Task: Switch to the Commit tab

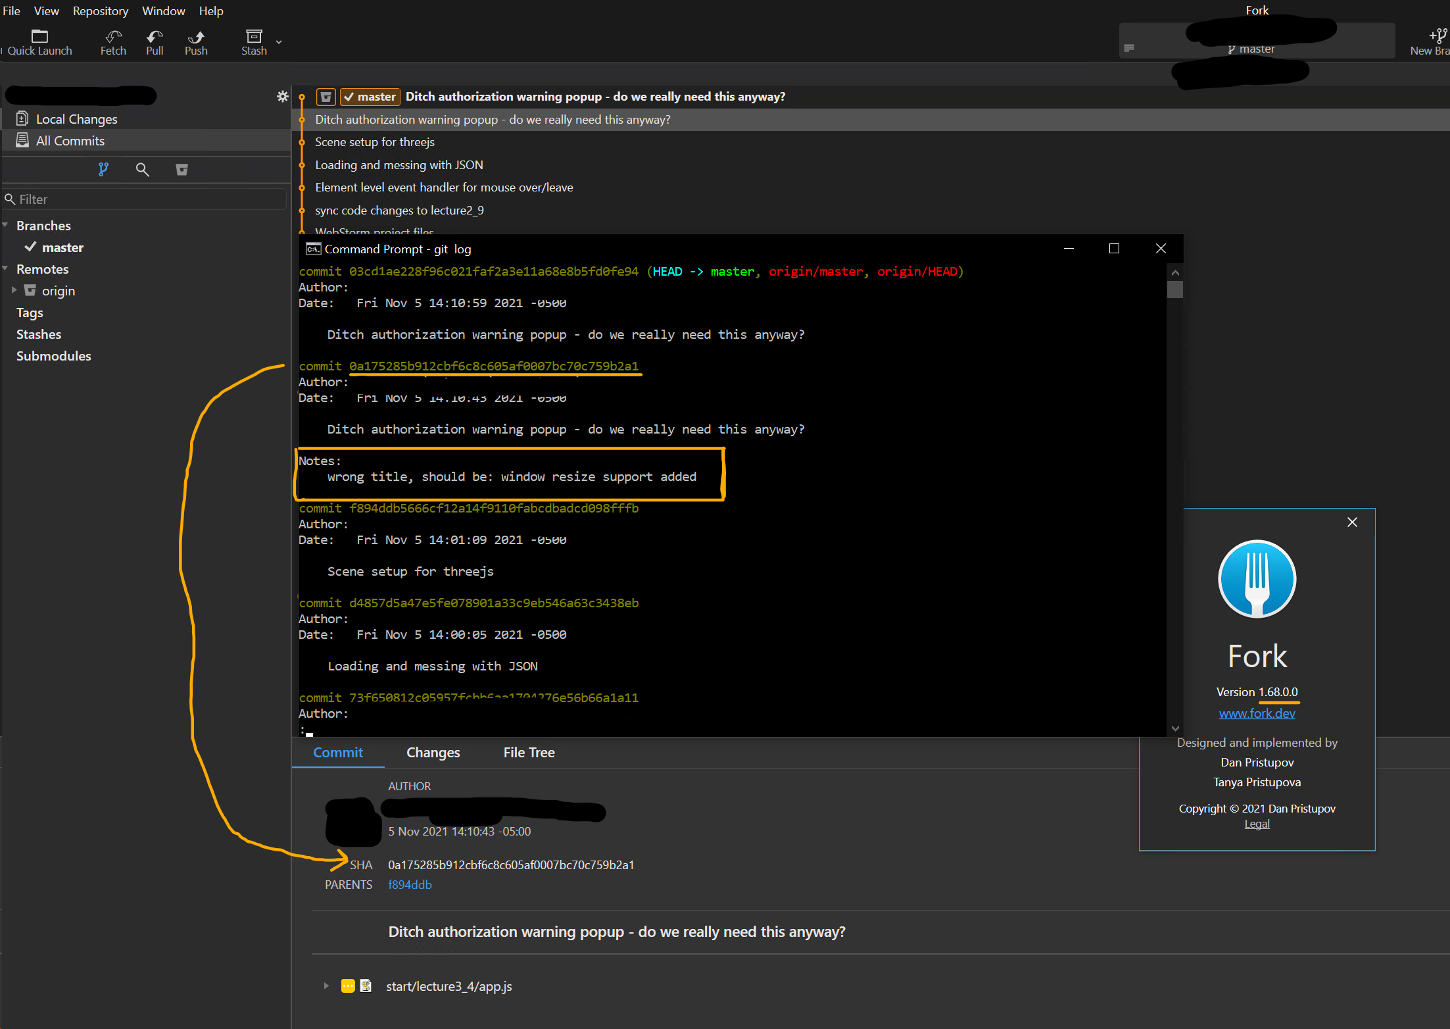Action: [338, 752]
